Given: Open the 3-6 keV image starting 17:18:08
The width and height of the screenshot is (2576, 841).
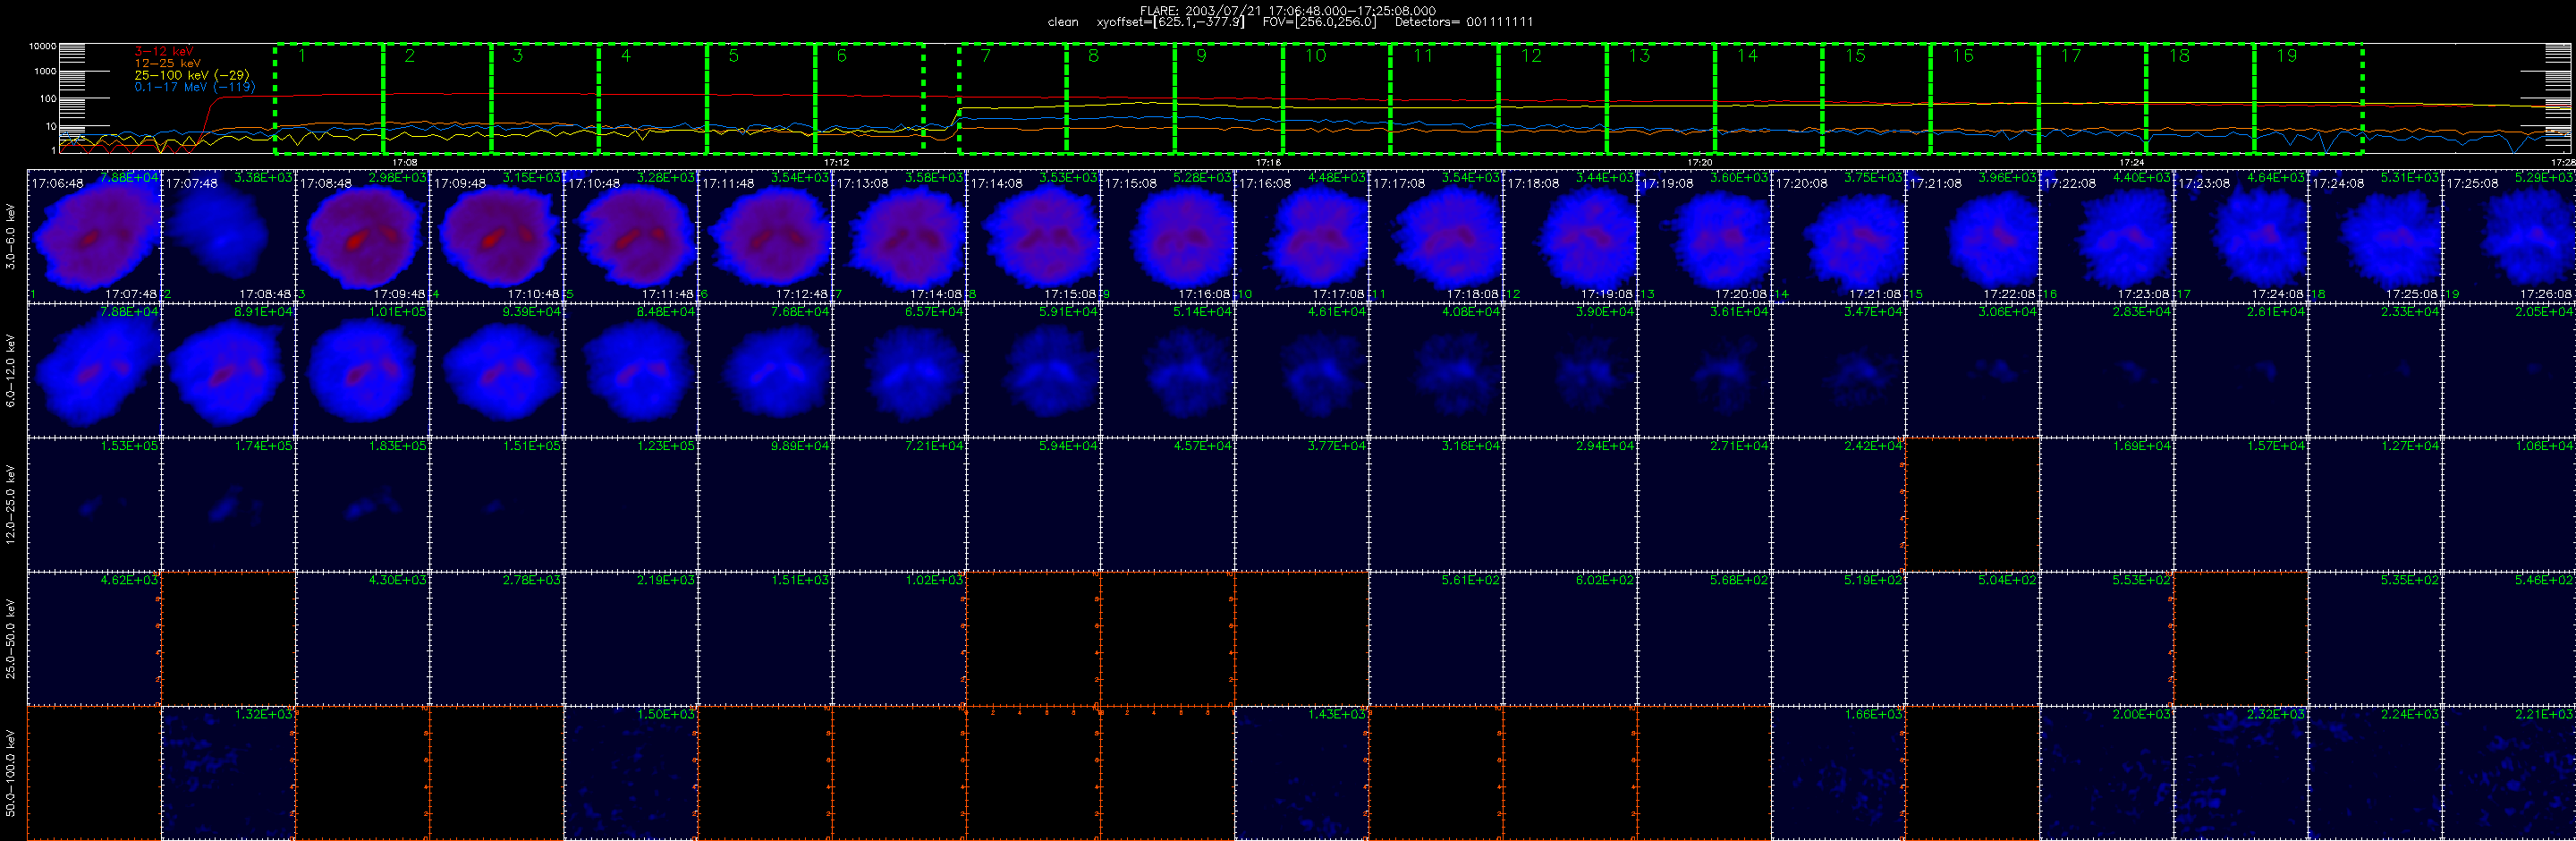Looking at the screenshot, I should click(x=1571, y=235).
